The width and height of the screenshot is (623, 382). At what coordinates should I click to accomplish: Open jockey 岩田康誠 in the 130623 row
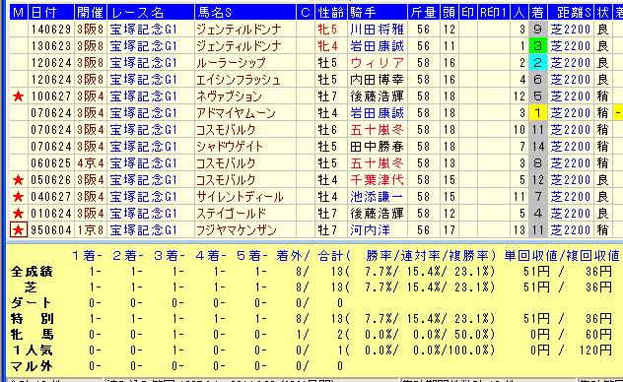(377, 46)
